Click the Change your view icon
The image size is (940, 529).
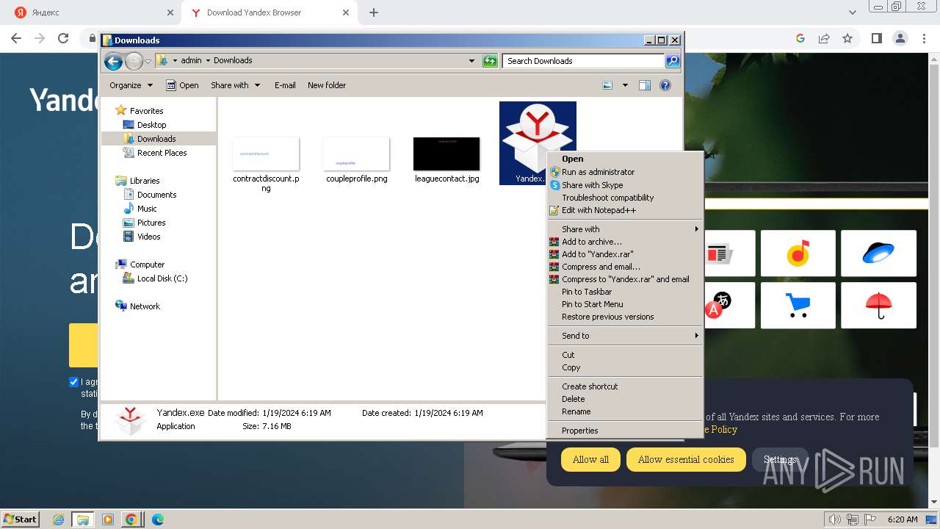(607, 85)
